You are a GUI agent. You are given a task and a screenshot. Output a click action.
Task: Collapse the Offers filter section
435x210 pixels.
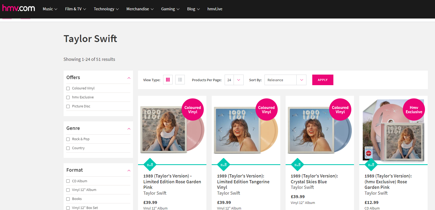(x=129, y=78)
